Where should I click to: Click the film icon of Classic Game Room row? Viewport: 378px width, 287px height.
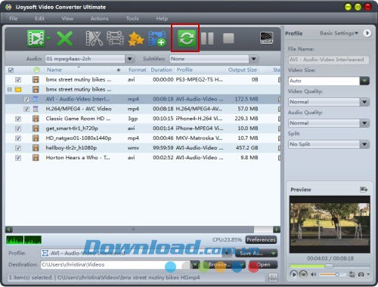pyautogui.click(x=36, y=119)
